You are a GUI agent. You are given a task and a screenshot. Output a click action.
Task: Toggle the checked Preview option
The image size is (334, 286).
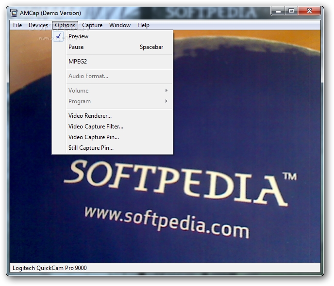(x=113, y=36)
